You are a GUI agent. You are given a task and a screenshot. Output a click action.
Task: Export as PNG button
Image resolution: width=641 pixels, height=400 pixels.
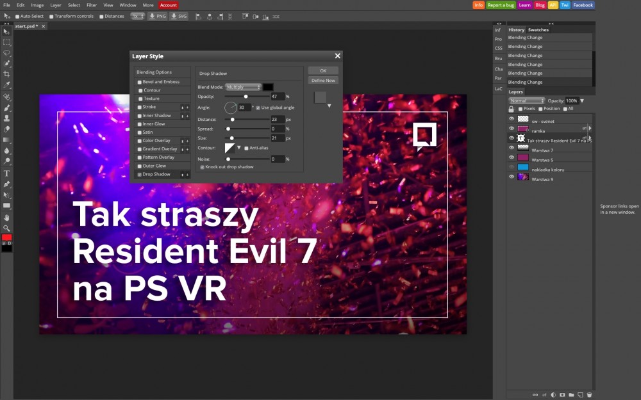pos(158,17)
